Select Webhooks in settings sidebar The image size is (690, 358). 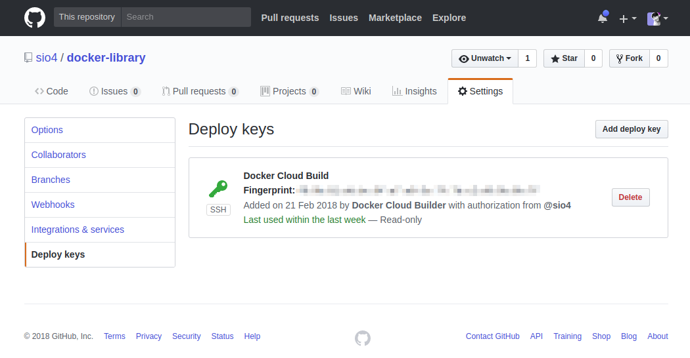click(53, 205)
